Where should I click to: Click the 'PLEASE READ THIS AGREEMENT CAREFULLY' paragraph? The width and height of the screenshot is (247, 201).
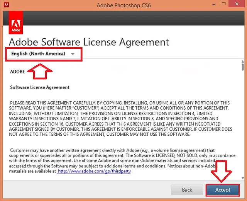[x=120, y=119]
